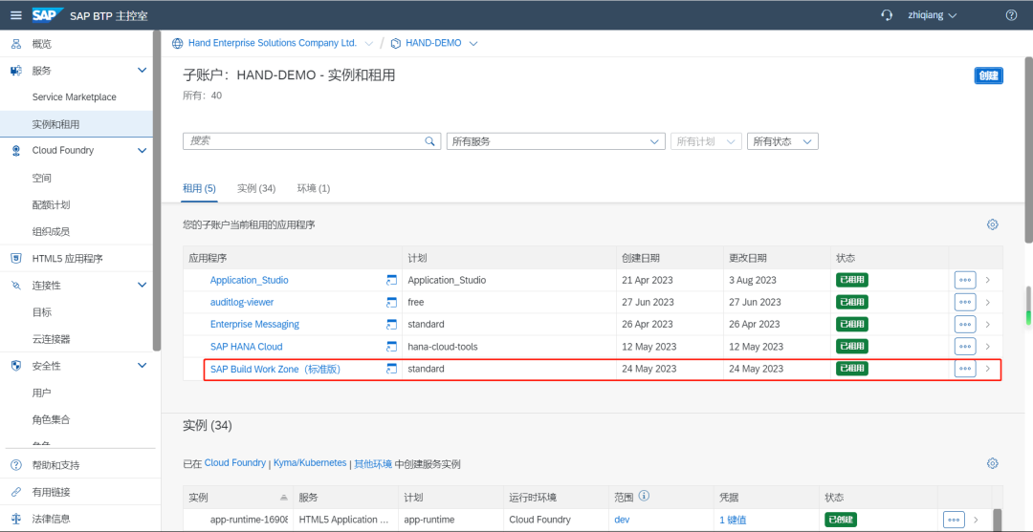Viewport: 1033px width, 532px height.
Task: Switch to the 租用 (5) tab
Action: [x=199, y=189]
